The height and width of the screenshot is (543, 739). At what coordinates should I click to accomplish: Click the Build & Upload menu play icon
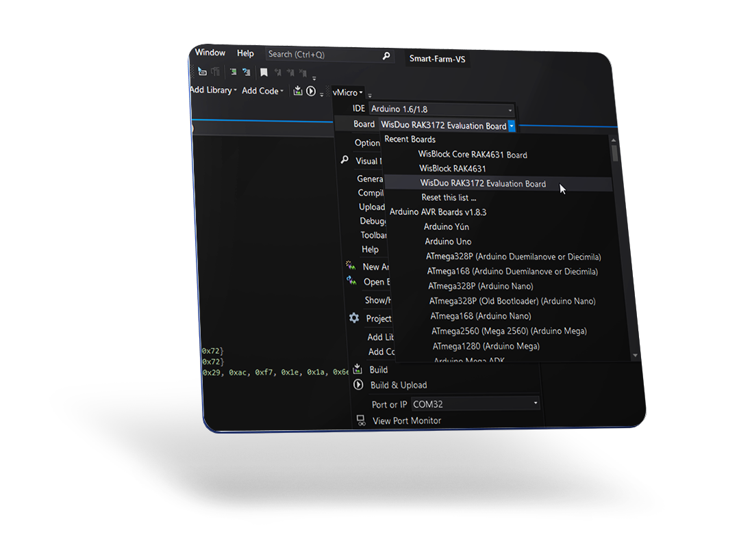coord(359,384)
